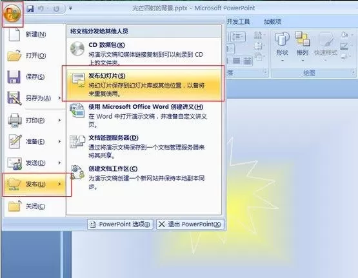Click the floppy disk icon beside 保存

click(x=14, y=77)
